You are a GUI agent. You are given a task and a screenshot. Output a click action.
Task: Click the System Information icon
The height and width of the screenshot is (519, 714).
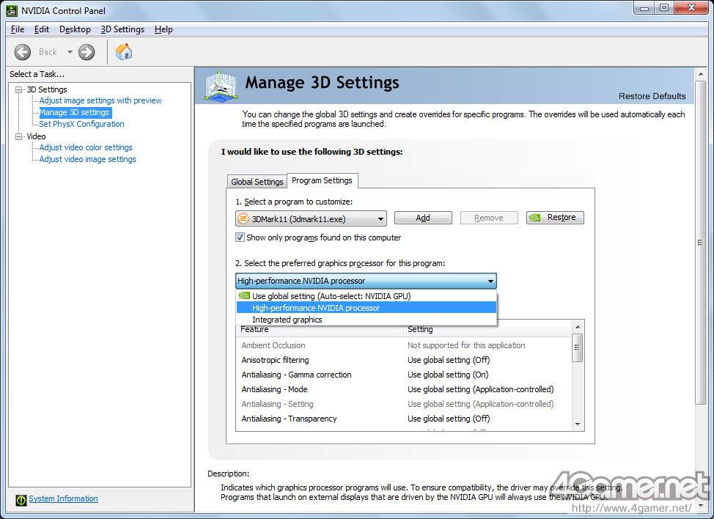click(21, 500)
